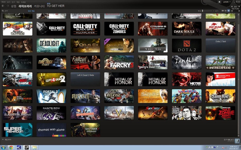Open the 게임 menu
The width and height of the screenshot is (241, 150).
click(x=18, y=2)
